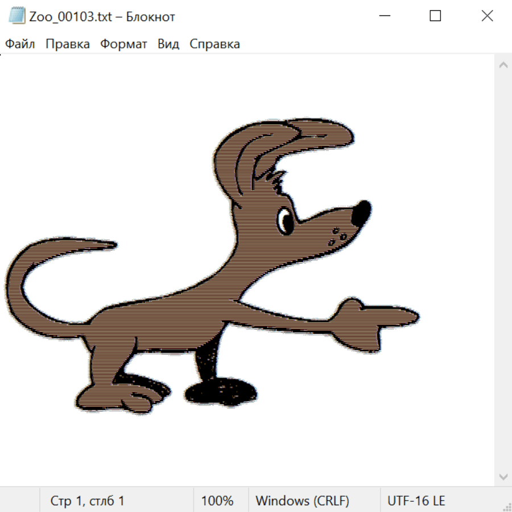This screenshot has height=512, width=512.
Task: Expand the Вид menu
Action: pos(168,44)
